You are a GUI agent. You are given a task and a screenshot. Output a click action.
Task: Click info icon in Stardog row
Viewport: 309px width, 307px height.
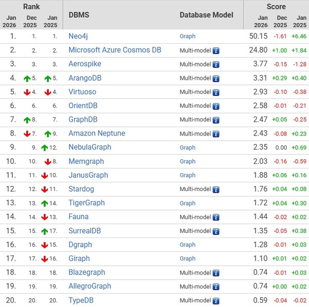point(216,190)
